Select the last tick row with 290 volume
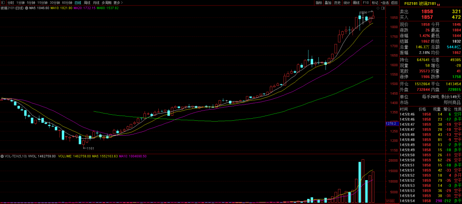 coord(430,201)
